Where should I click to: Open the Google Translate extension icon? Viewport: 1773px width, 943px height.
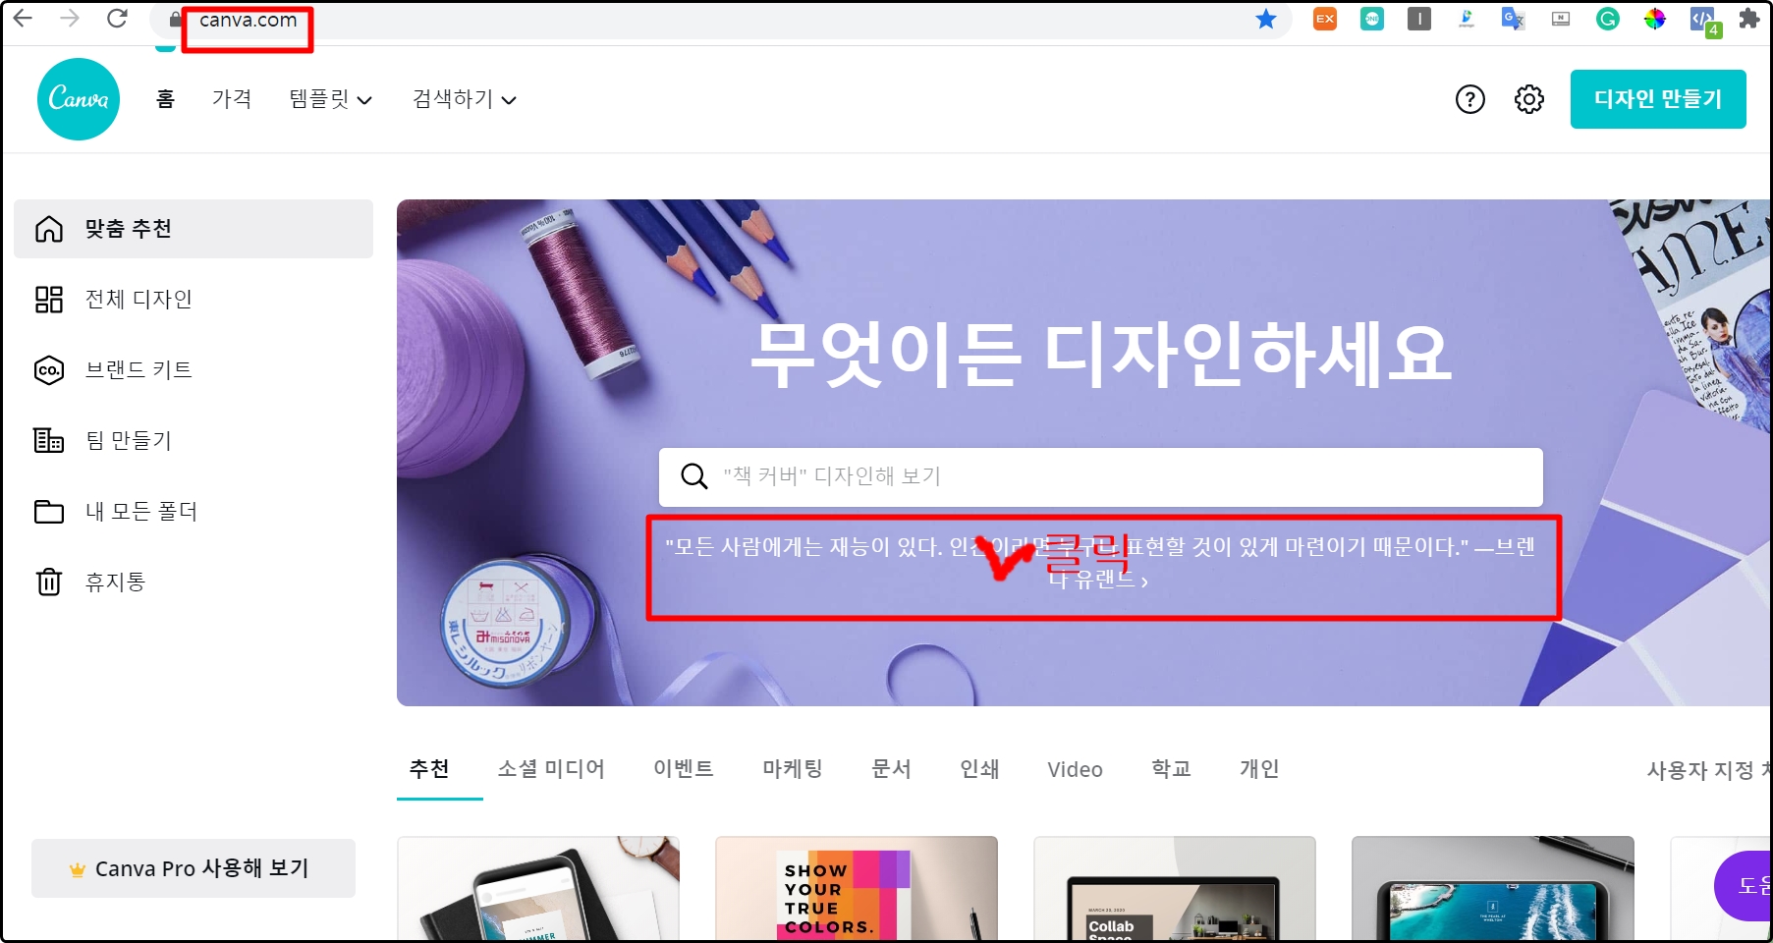coord(1513,19)
